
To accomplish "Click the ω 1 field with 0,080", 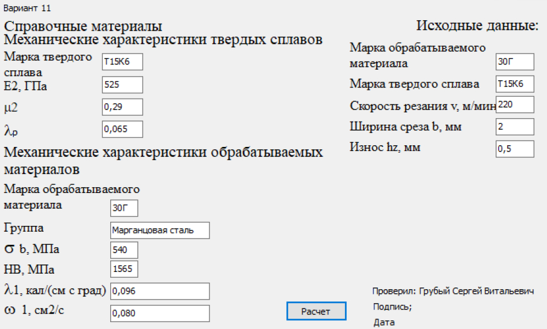I will tap(160, 313).
